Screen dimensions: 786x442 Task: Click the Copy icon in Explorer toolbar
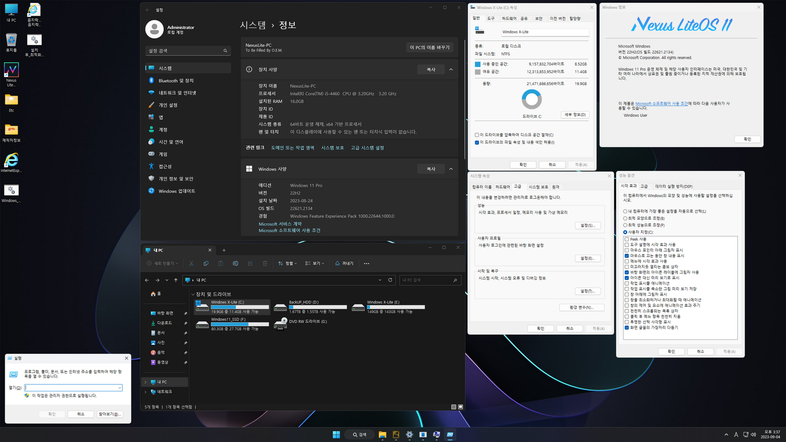206,263
